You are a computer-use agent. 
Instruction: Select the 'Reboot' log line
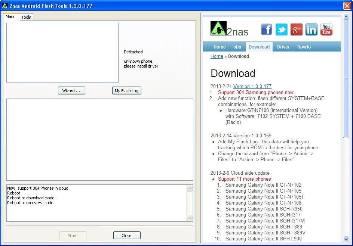14,193
